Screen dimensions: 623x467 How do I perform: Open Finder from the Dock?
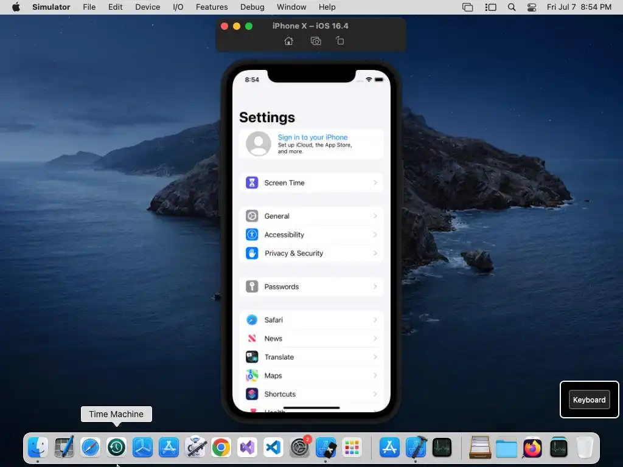click(38, 448)
